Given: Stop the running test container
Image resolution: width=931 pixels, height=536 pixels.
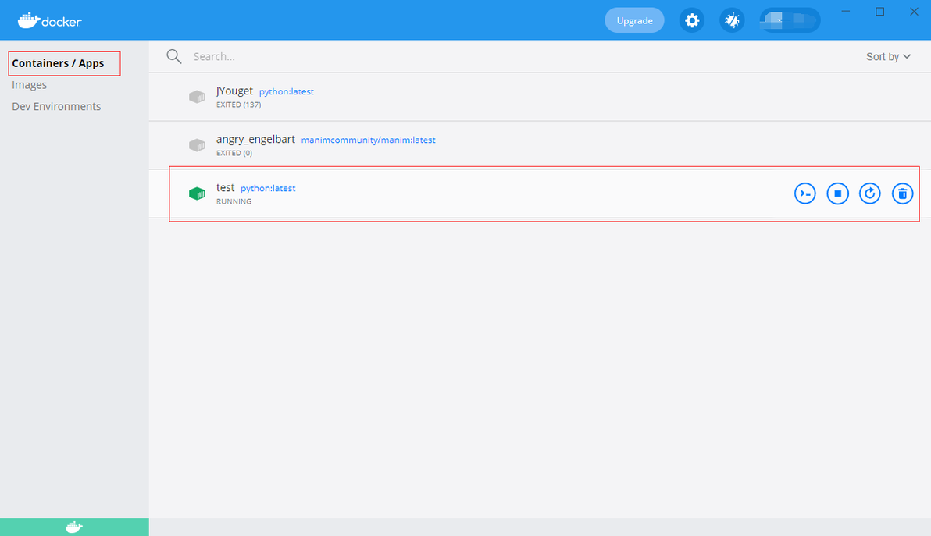Looking at the screenshot, I should point(838,193).
